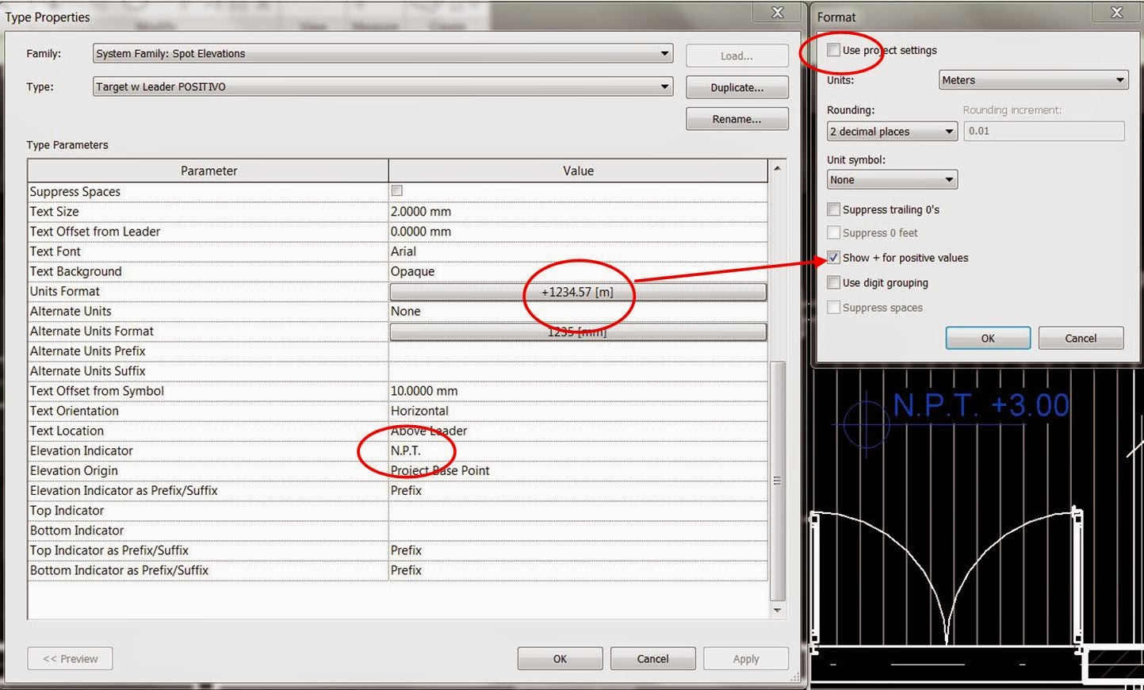Select the Elevation Indicator parameter label
The height and width of the screenshot is (690, 1144).
pos(82,450)
